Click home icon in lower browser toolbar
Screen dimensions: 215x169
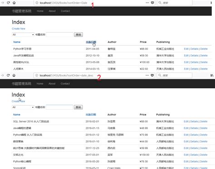[x=14, y=75]
